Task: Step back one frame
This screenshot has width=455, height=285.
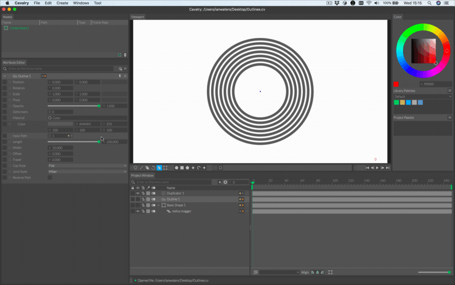Action: 373,168
